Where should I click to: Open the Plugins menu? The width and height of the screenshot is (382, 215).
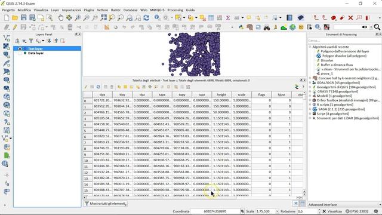[x=89, y=10]
